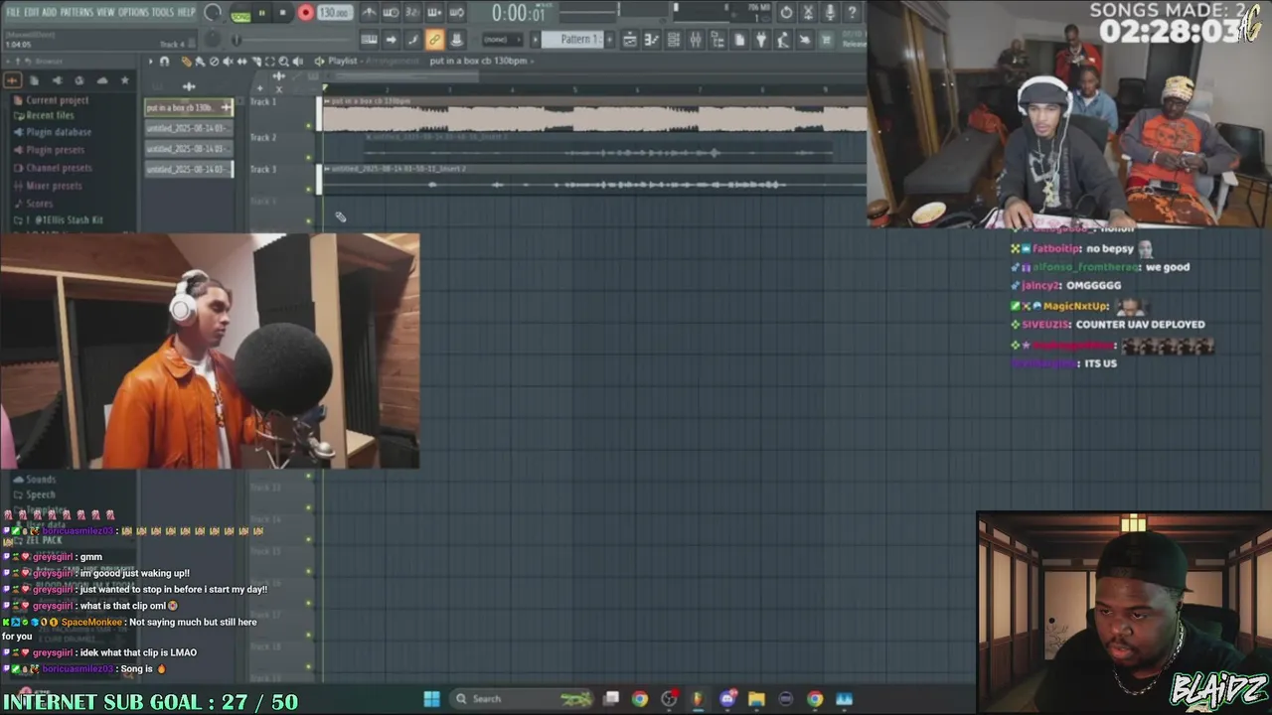Select the Zoom magnifier tool
This screenshot has height=715, width=1272.
[x=283, y=62]
